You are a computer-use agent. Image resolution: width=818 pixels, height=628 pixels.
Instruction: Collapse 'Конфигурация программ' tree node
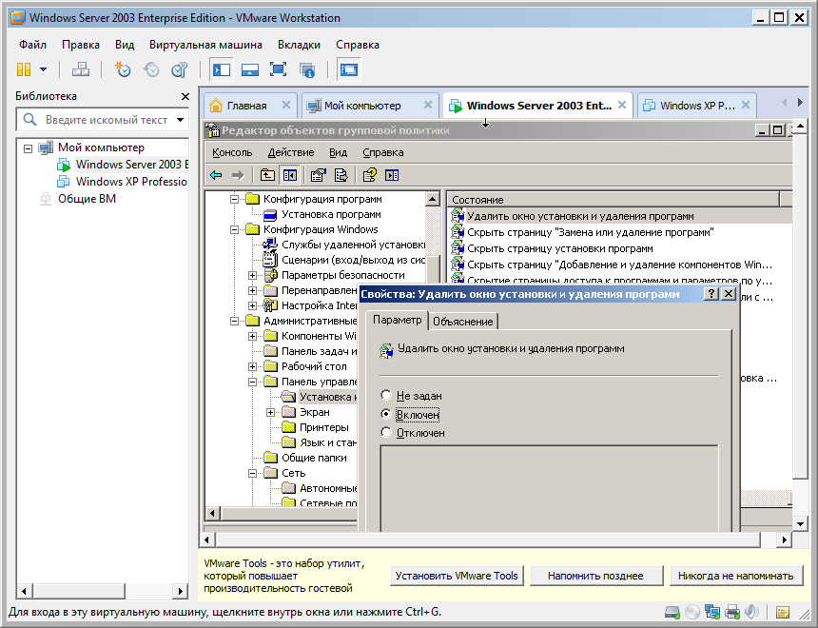[234, 199]
